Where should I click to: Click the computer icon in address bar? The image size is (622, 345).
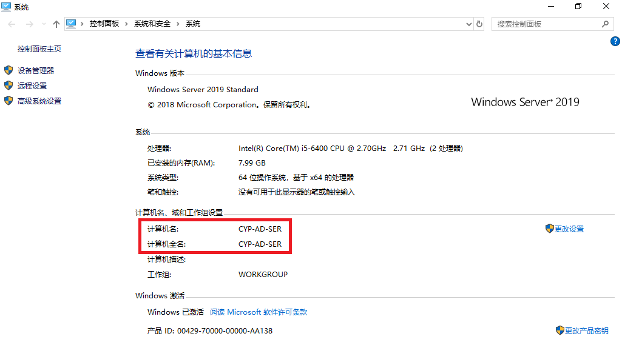point(71,24)
